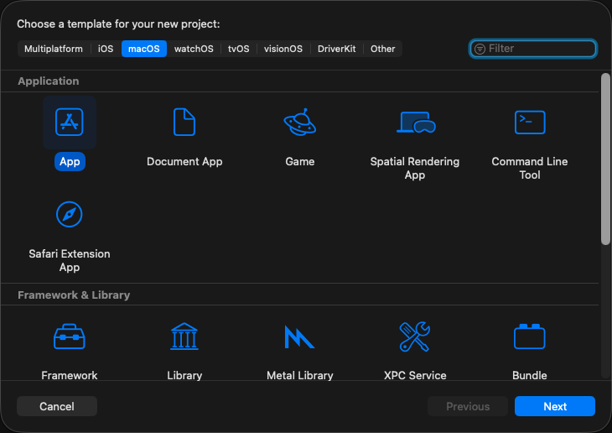Click inside the Filter search field

coord(537,49)
